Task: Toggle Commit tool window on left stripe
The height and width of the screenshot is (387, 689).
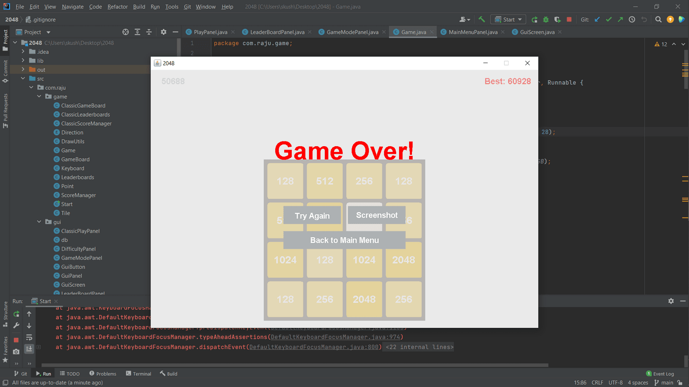Action: click(6, 71)
